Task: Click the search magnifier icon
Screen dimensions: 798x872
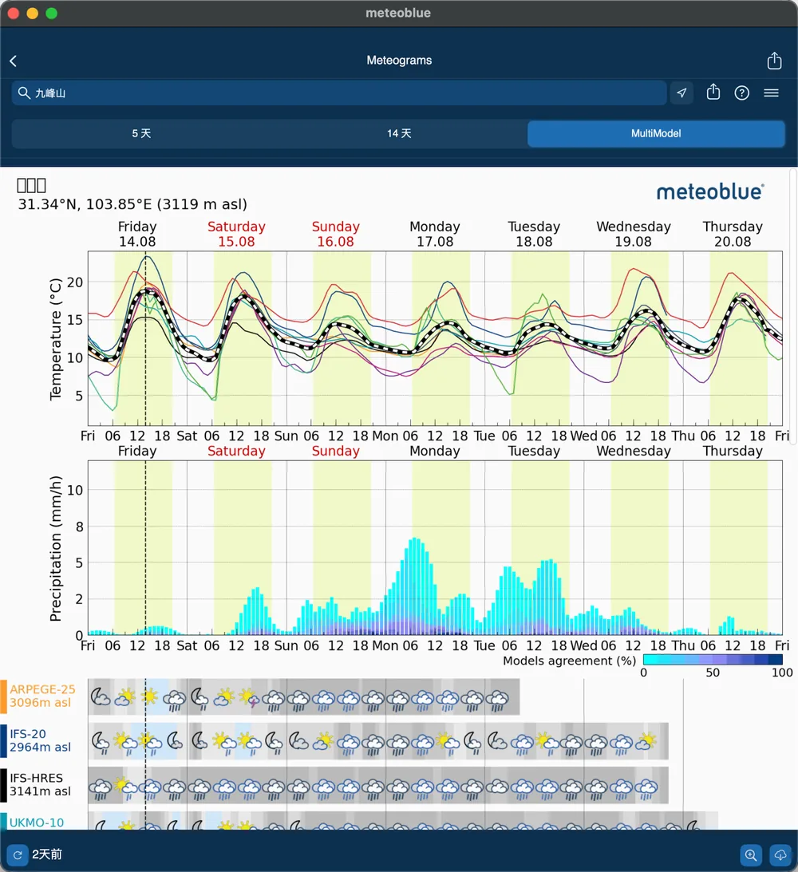Action: pos(24,93)
